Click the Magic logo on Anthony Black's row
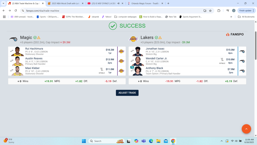The width and height of the screenshot is (257, 145). 242,71
